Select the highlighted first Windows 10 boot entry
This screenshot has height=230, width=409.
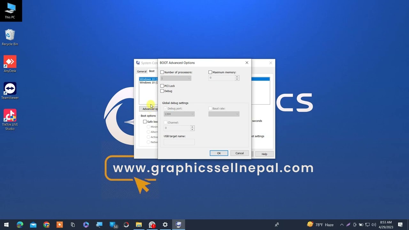149,79
